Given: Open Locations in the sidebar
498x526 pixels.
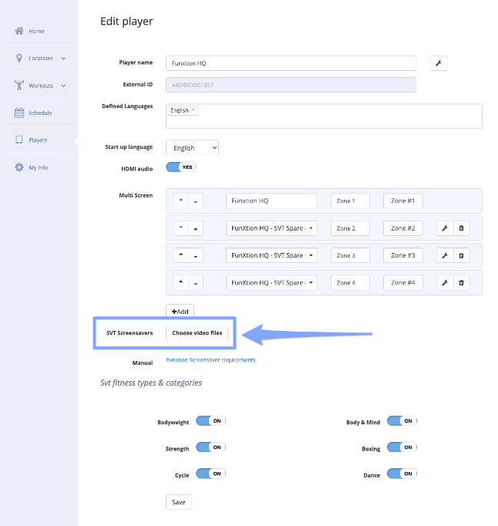Looking at the screenshot, I should point(39,58).
